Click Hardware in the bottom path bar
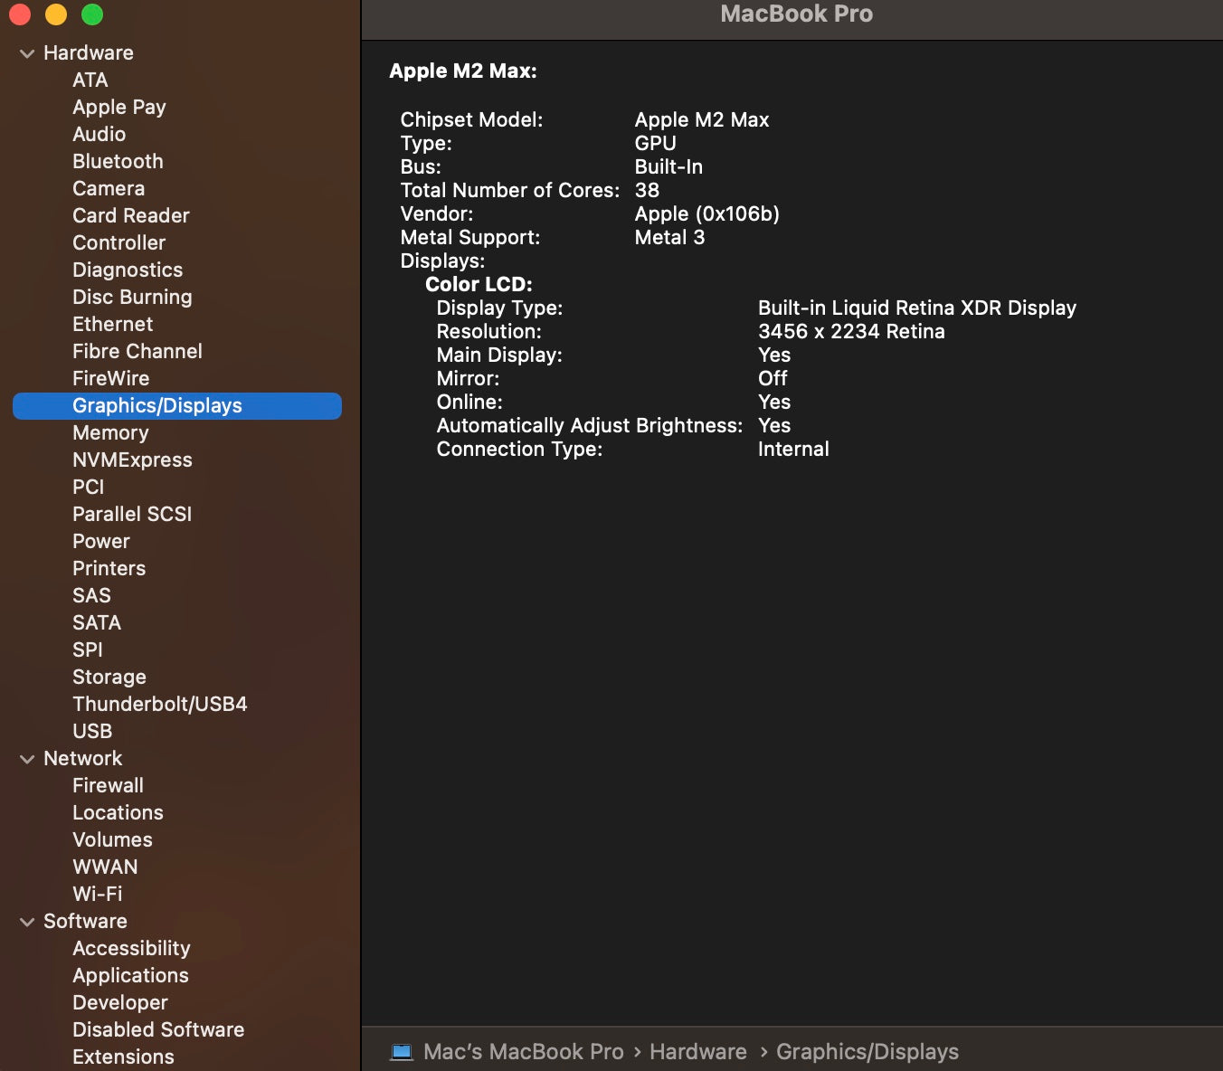The width and height of the screenshot is (1223, 1071). (697, 1052)
